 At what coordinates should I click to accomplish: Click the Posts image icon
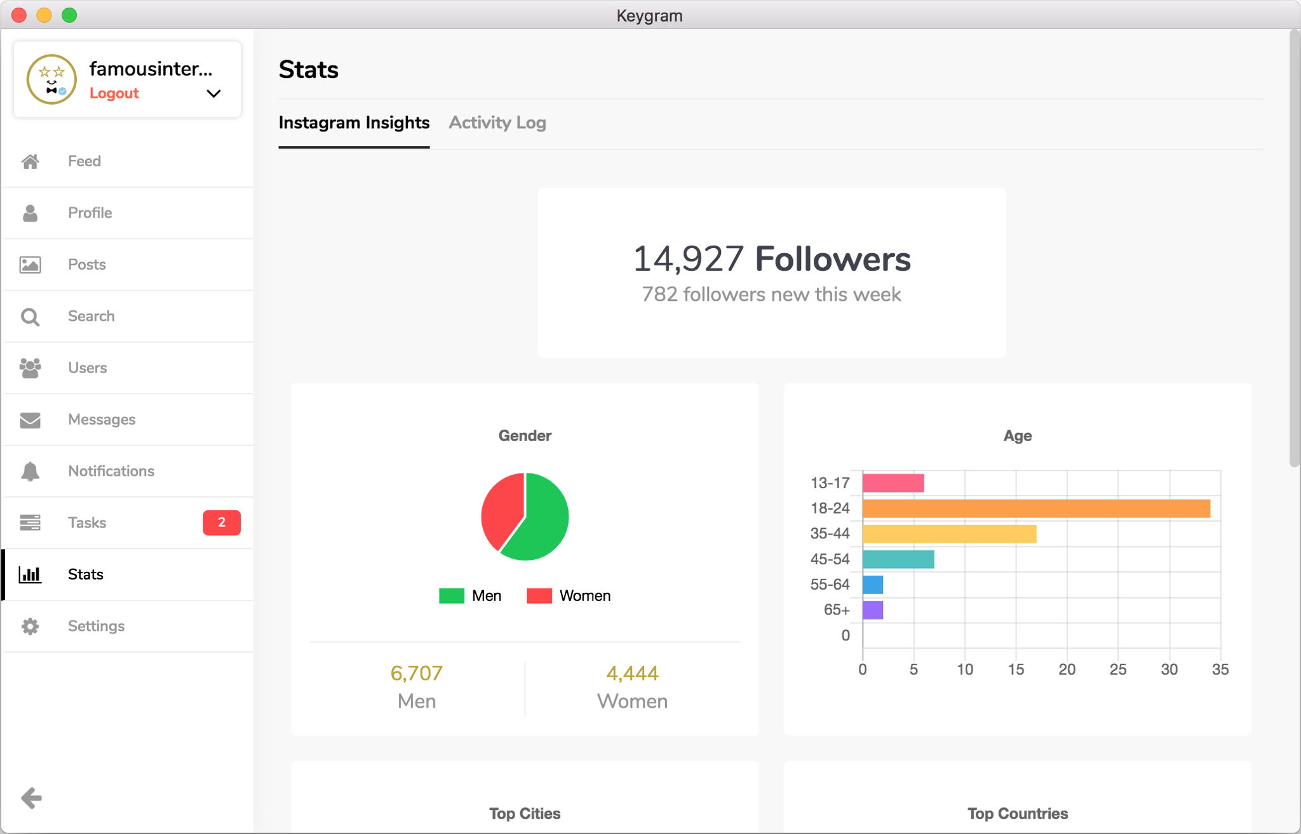coord(30,265)
